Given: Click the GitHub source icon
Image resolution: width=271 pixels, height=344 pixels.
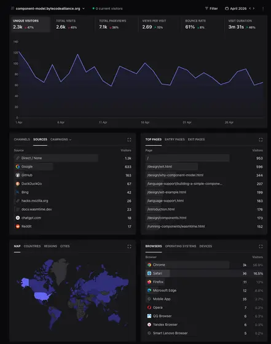Looking at the screenshot, I should (18, 175).
